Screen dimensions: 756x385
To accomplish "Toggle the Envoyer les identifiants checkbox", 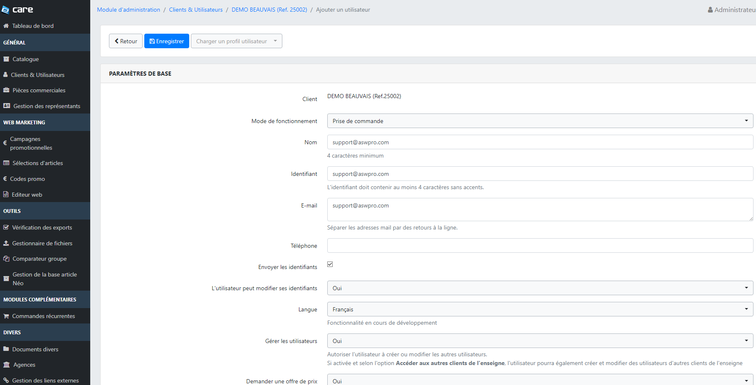I will pyautogui.click(x=330, y=264).
